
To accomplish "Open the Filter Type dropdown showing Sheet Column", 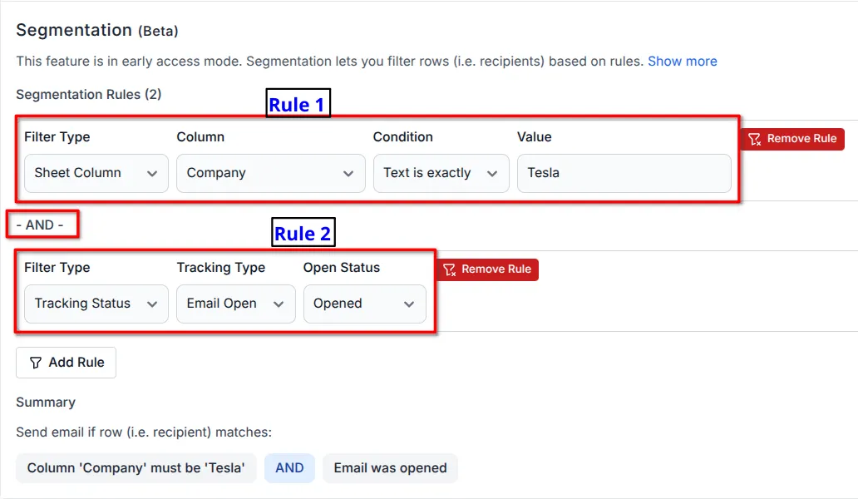I will pyautogui.click(x=96, y=173).
